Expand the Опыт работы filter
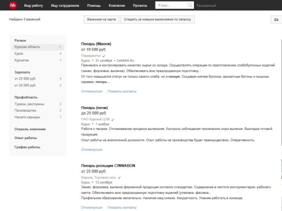The width and height of the screenshot is (282, 211). [x=26, y=138]
